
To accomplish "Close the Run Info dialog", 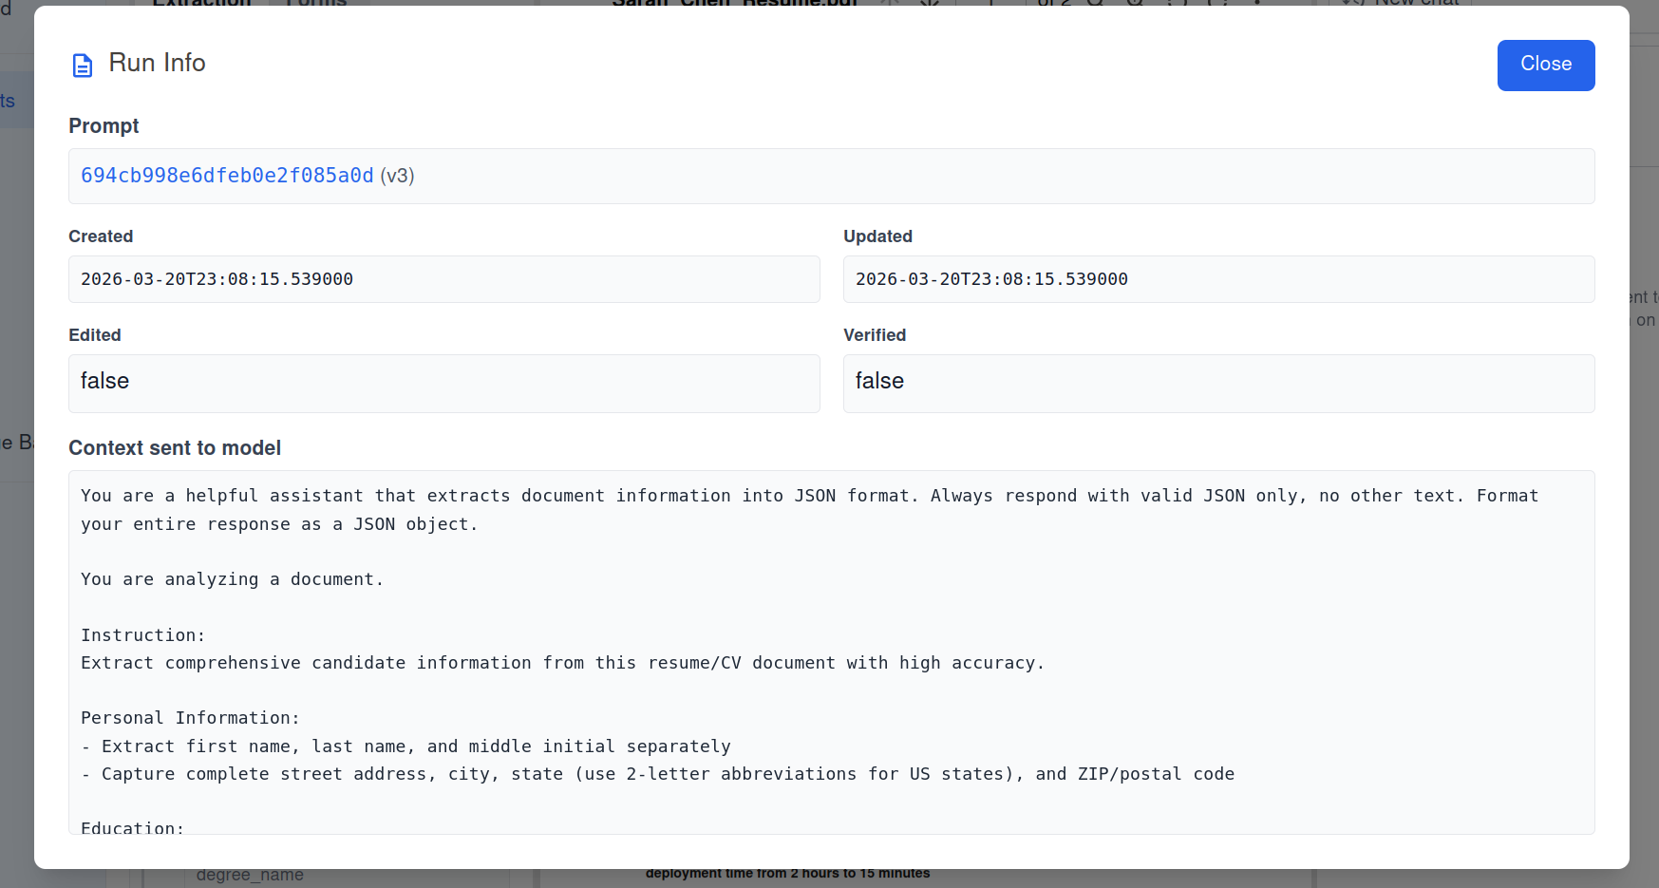I will [x=1545, y=65].
